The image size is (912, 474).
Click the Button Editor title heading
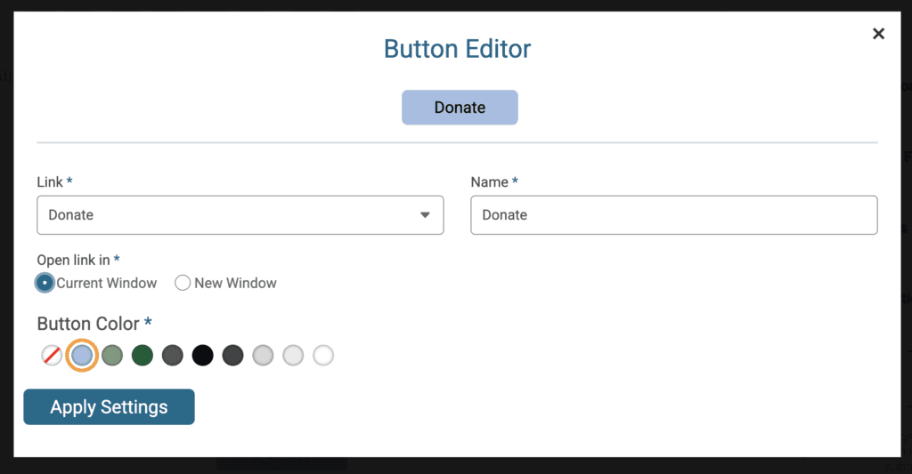point(457,49)
